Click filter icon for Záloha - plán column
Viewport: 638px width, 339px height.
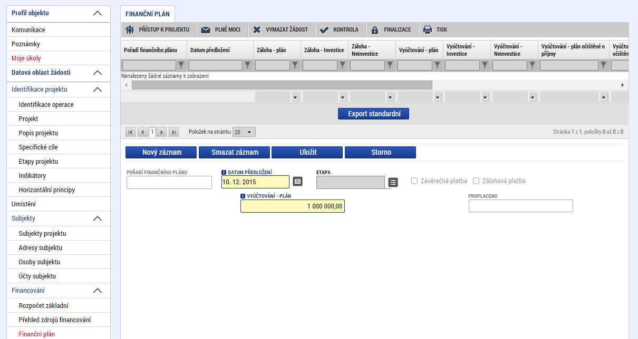click(x=295, y=65)
